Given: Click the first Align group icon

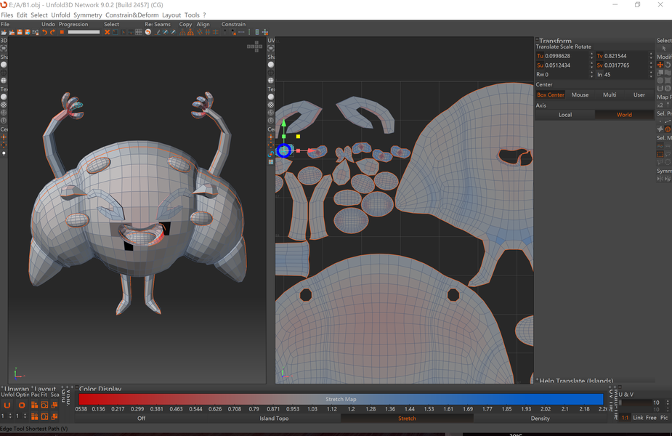Looking at the screenshot, I should (200, 32).
